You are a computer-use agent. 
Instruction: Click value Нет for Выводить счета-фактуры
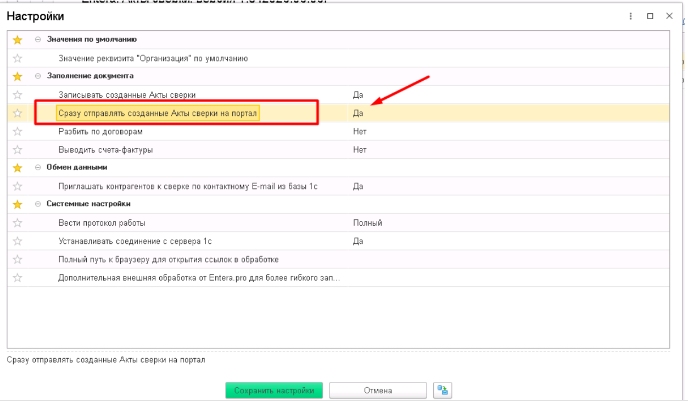[360, 149]
